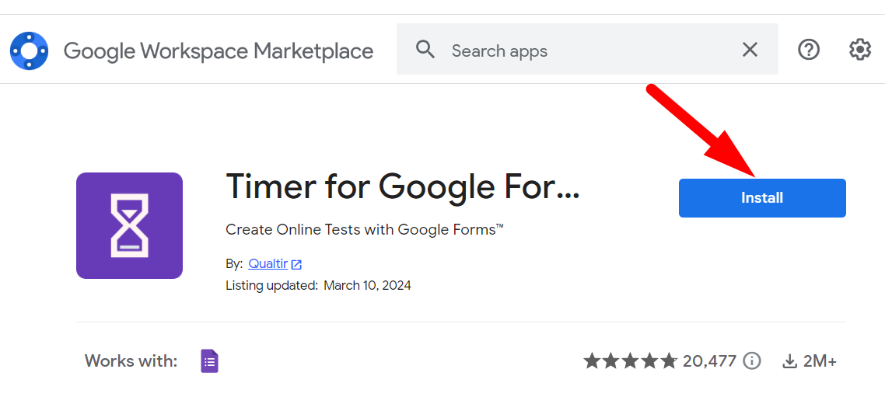Click the purple hourglass app icon
This screenshot has height=397, width=885.
[x=129, y=225]
